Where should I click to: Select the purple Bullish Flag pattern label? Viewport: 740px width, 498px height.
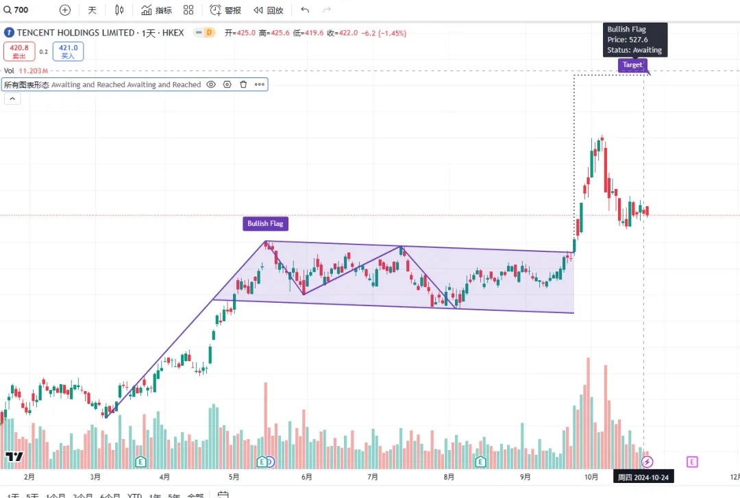[x=264, y=223]
